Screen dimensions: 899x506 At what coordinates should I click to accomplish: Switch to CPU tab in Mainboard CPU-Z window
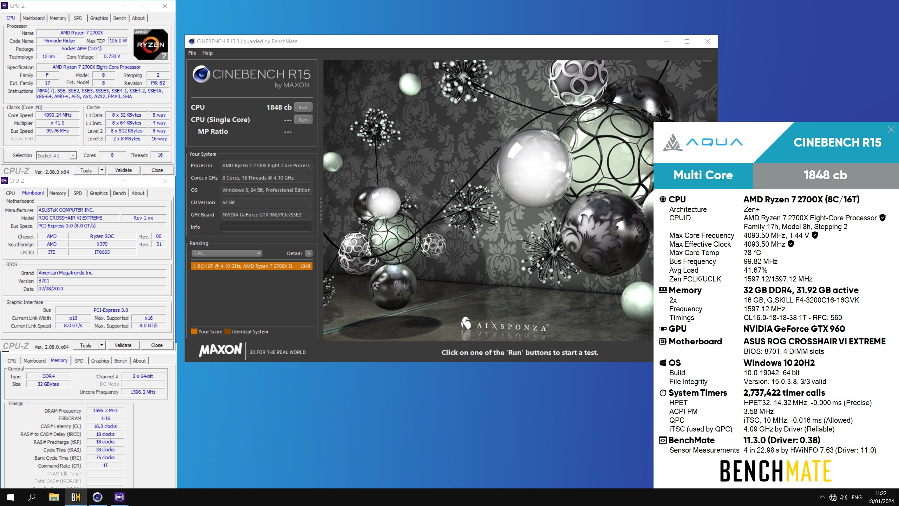click(x=11, y=193)
